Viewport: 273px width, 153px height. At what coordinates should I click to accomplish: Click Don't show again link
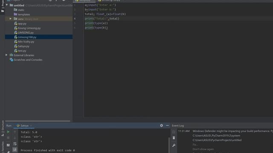click(203, 149)
